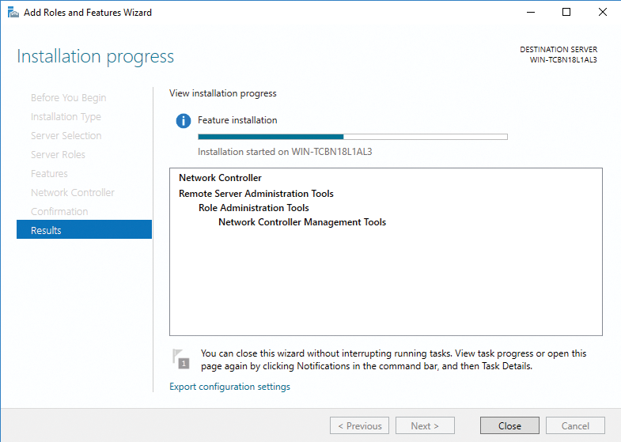The width and height of the screenshot is (621, 442).
Task: Click the wizard icon in the title bar
Action: 13,13
